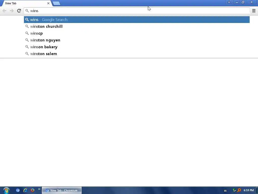Click the user profile icon in the title bar
Viewport: 258px width, 194px height.
[229, 2]
